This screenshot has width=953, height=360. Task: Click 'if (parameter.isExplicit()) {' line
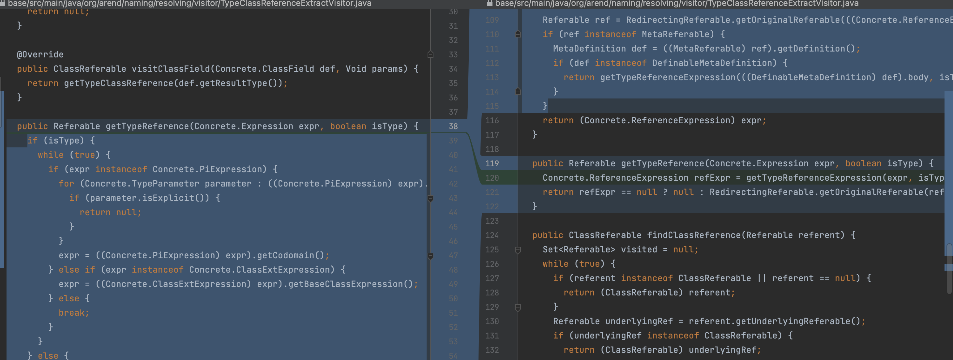pyautogui.click(x=145, y=198)
